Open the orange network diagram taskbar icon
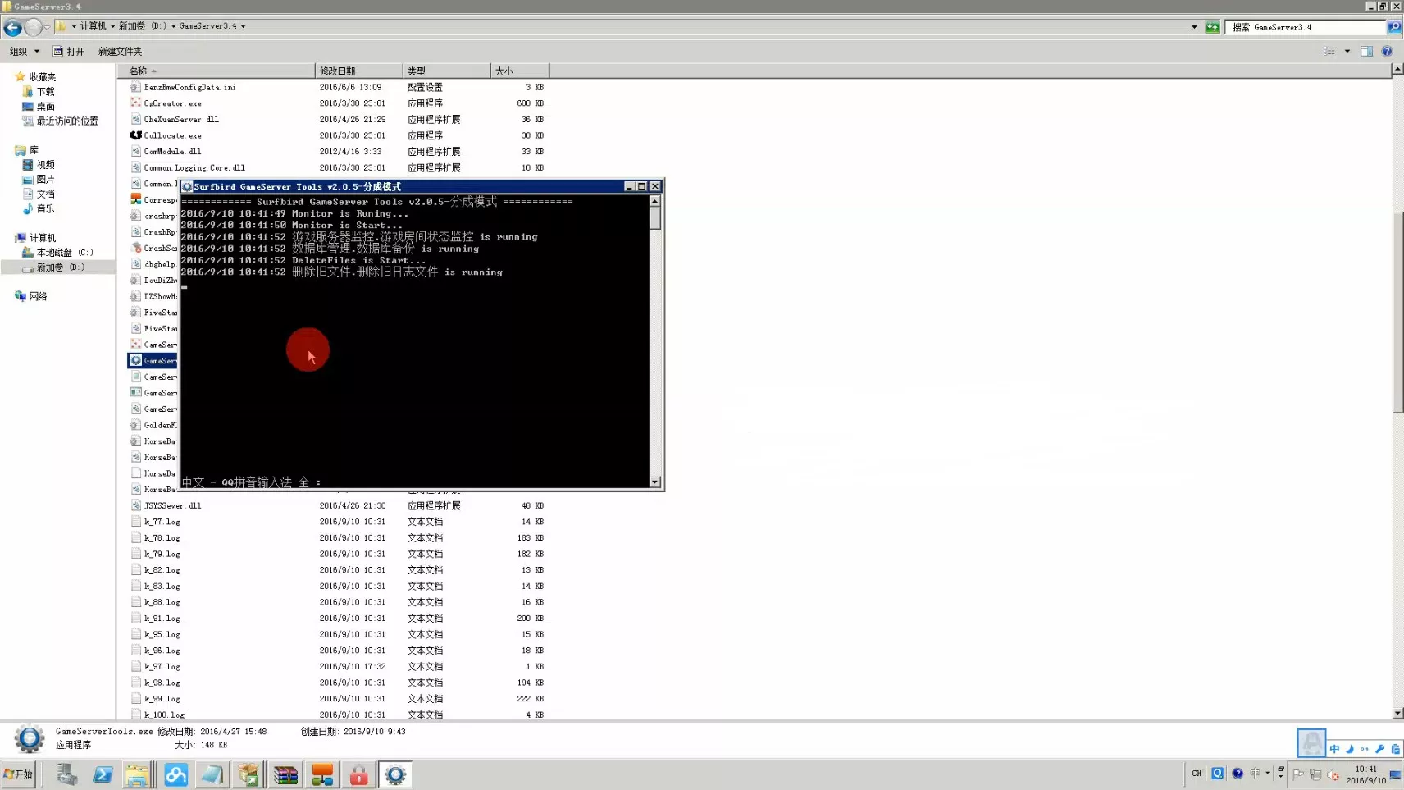1404x790 pixels. point(322,774)
